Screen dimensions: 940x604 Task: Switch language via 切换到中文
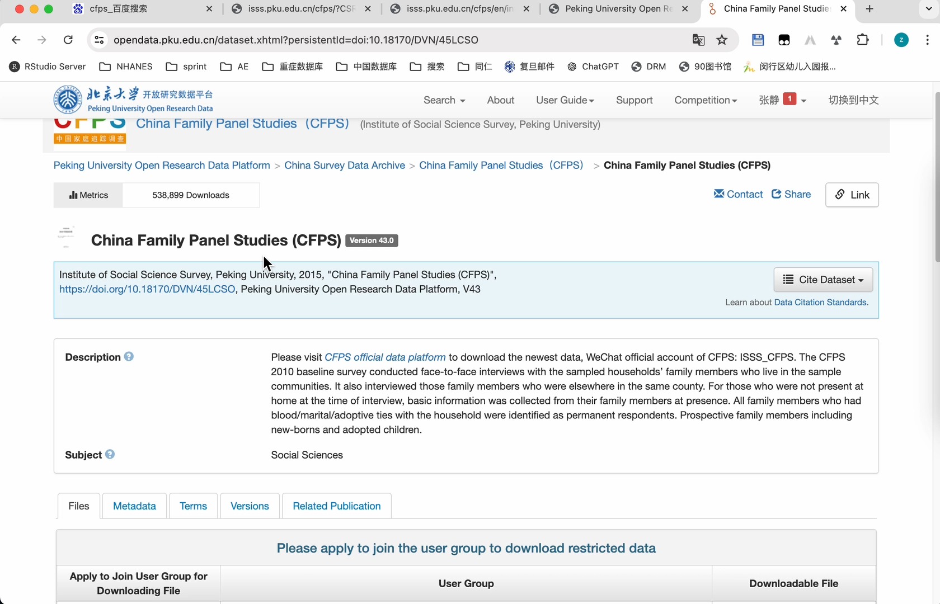[853, 100]
